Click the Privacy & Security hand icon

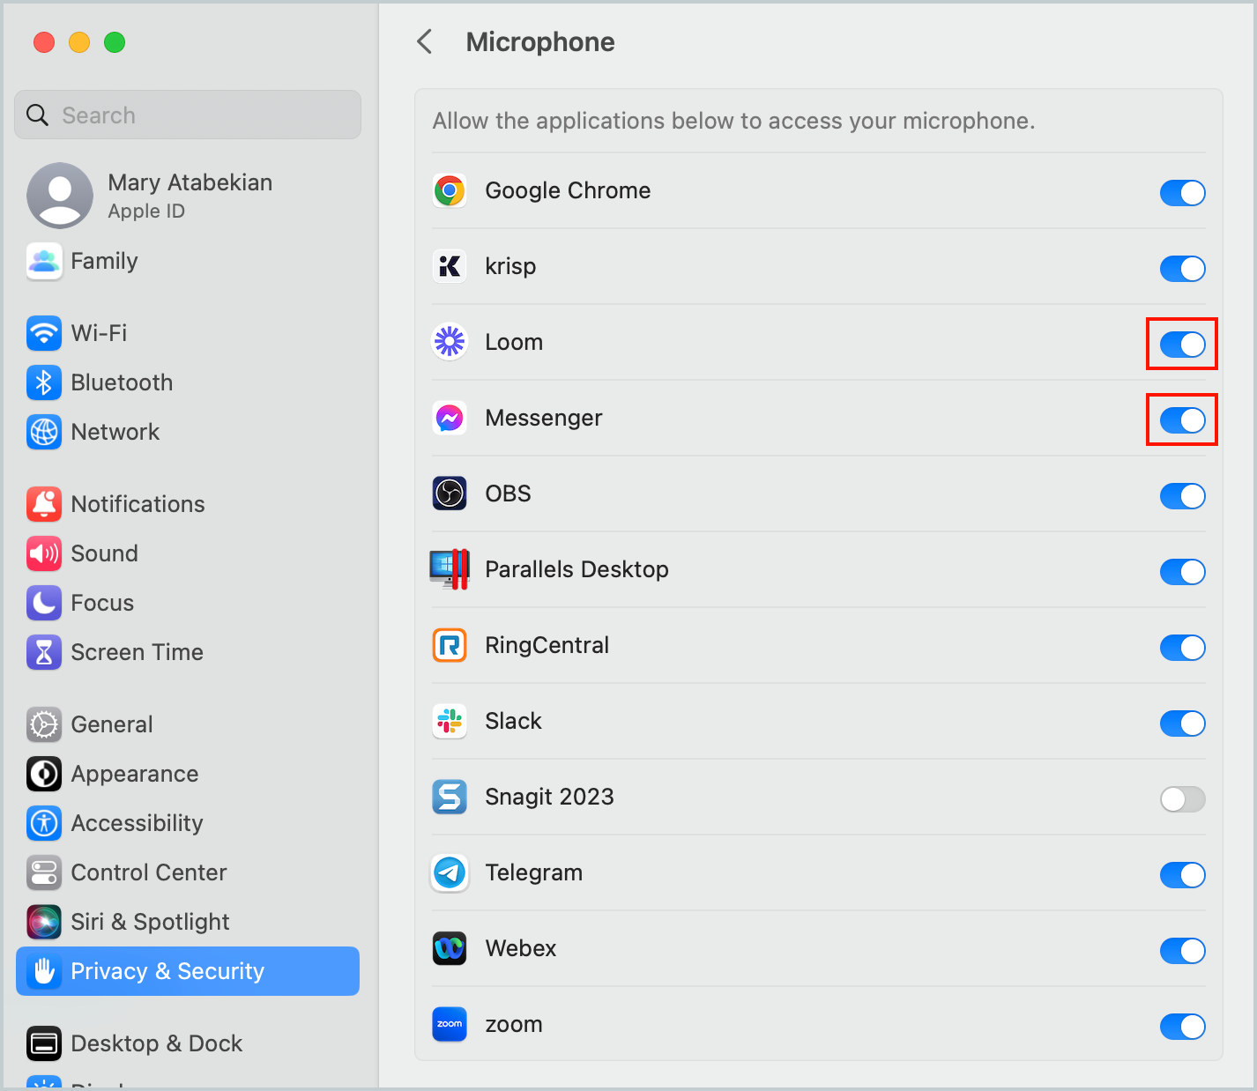click(44, 971)
